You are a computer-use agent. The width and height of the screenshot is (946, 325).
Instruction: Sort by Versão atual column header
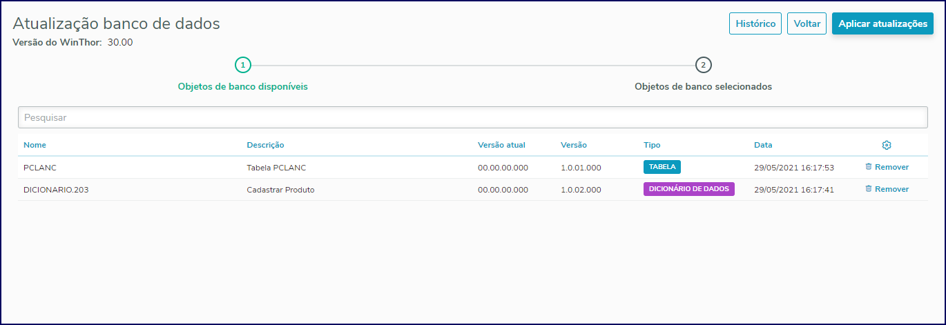tap(501, 145)
